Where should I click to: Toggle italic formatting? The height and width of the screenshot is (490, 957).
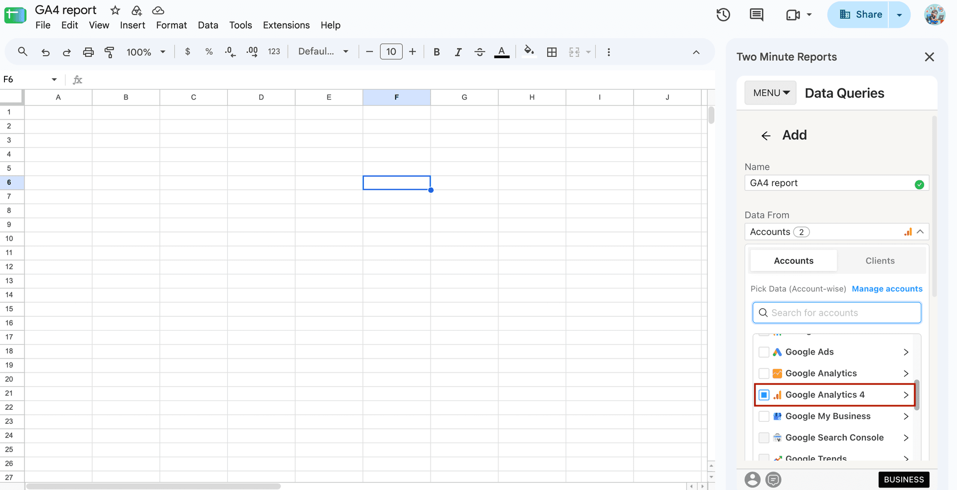(x=458, y=52)
